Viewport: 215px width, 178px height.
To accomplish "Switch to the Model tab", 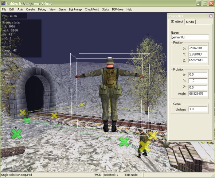I will click(190, 22).
